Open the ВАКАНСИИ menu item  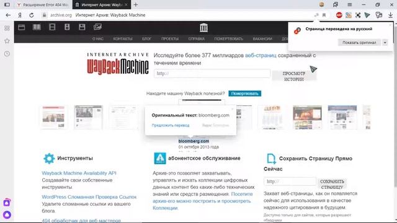[x=262, y=38]
